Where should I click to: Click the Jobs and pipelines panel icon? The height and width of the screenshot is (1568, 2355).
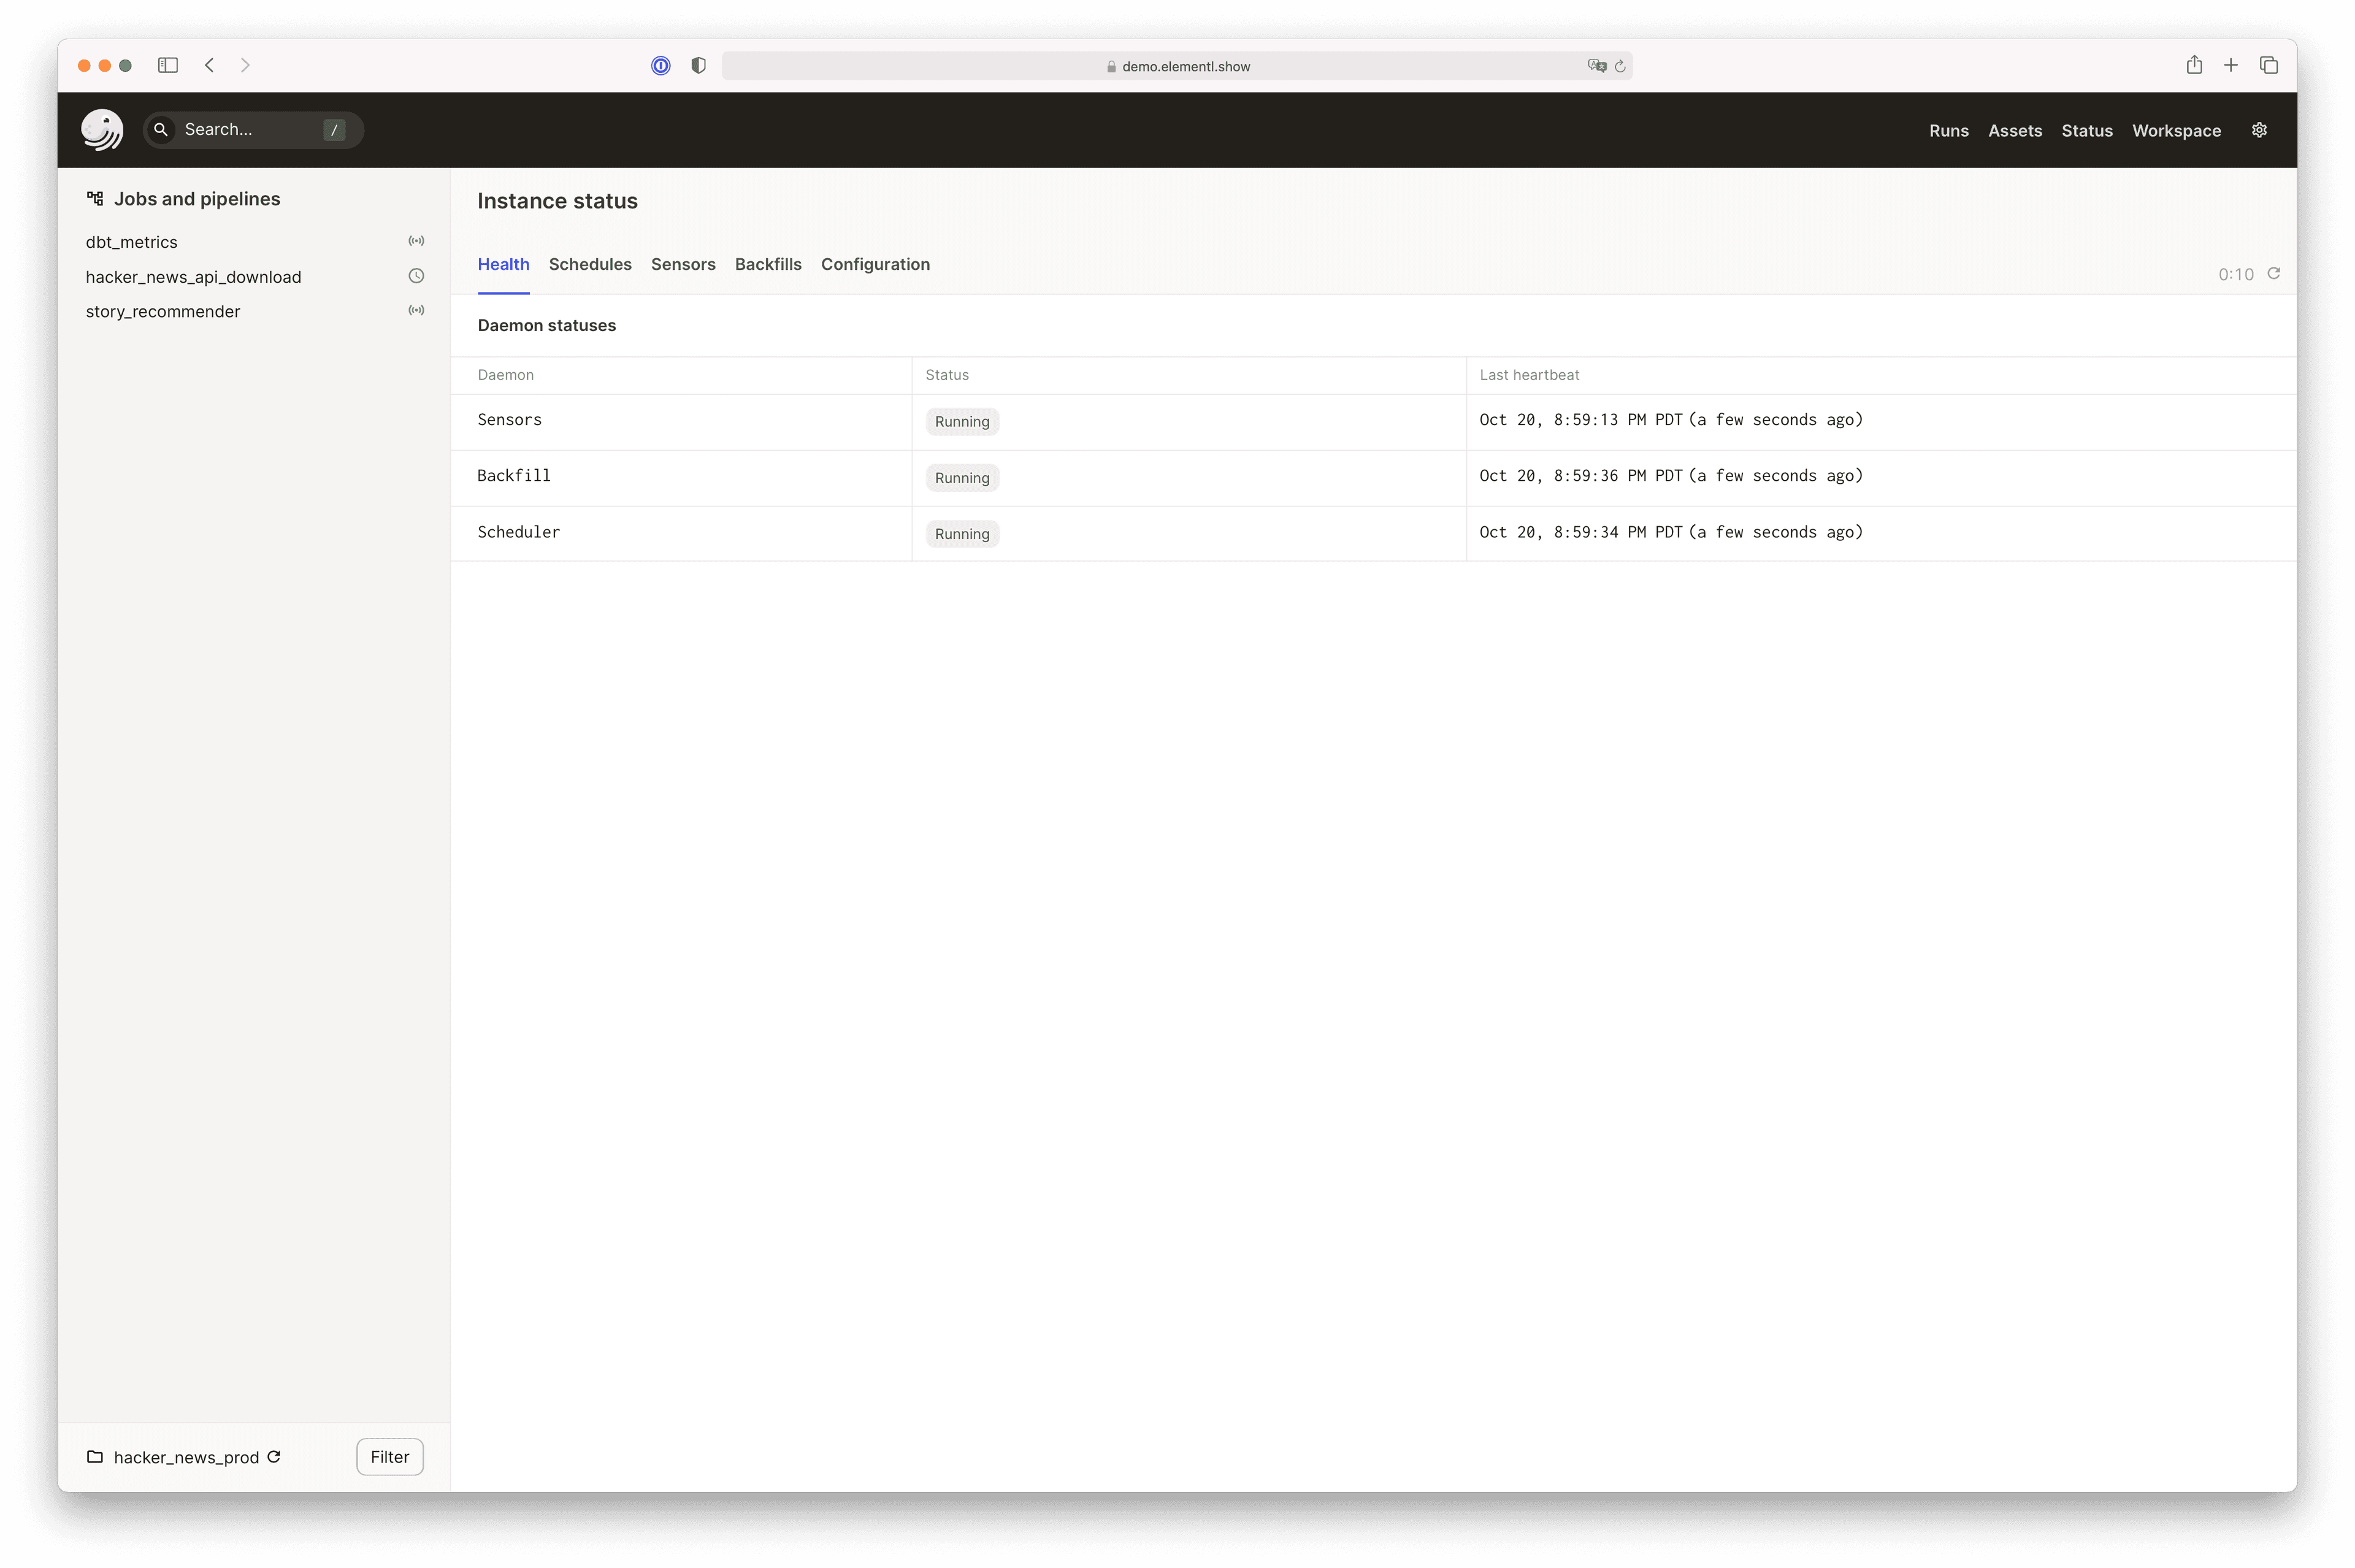(94, 197)
